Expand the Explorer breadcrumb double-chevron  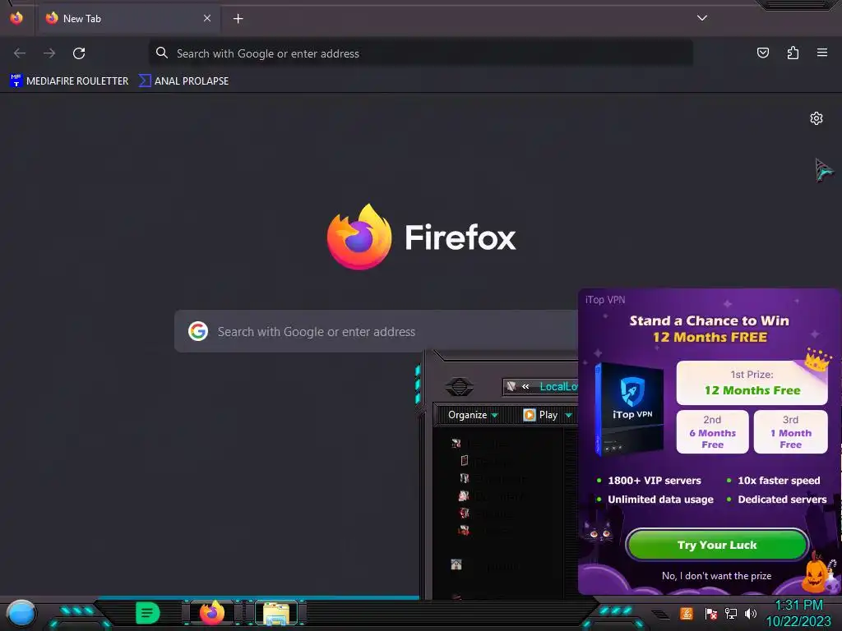[x=525, y=386]
